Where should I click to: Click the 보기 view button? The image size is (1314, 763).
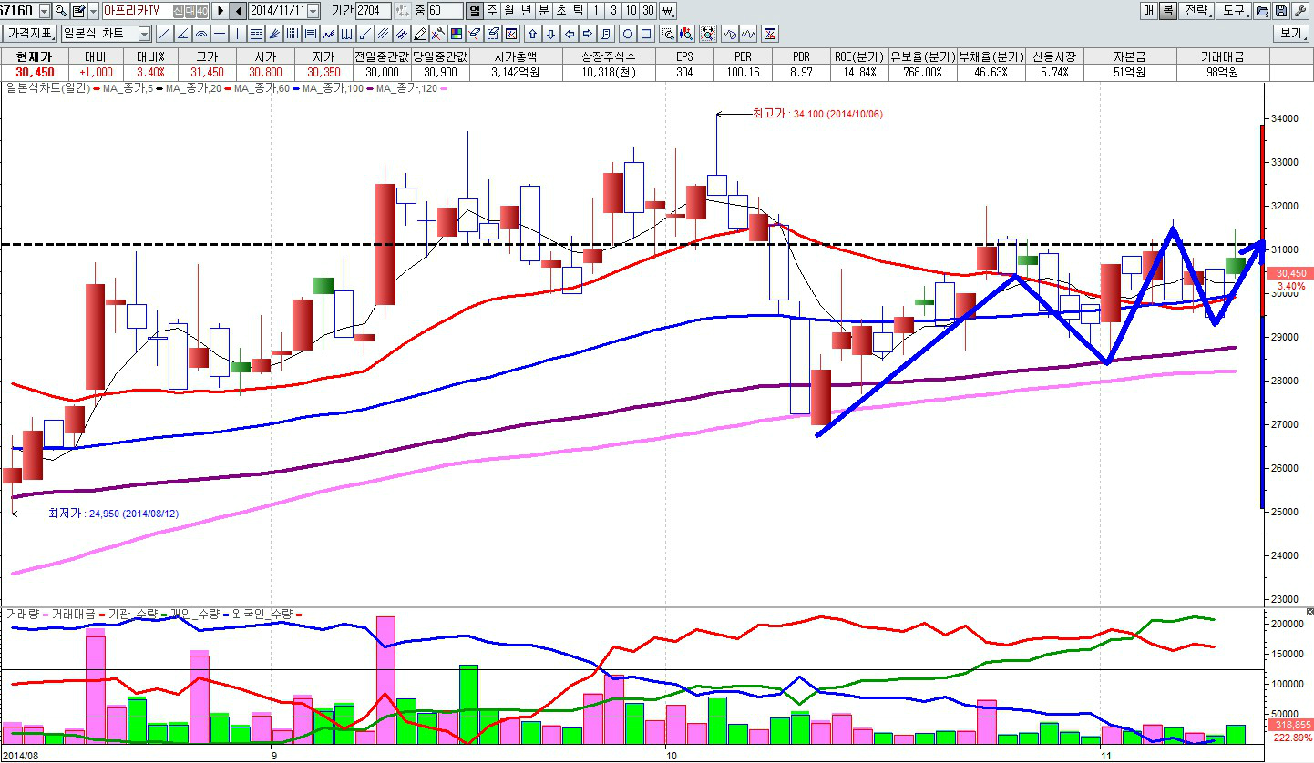pos(1291,34)
